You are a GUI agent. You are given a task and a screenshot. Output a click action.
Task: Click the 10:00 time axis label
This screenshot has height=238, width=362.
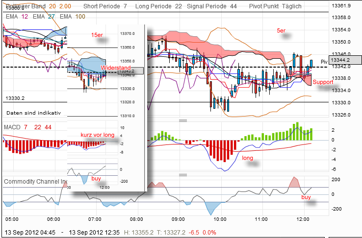point(220,219)
